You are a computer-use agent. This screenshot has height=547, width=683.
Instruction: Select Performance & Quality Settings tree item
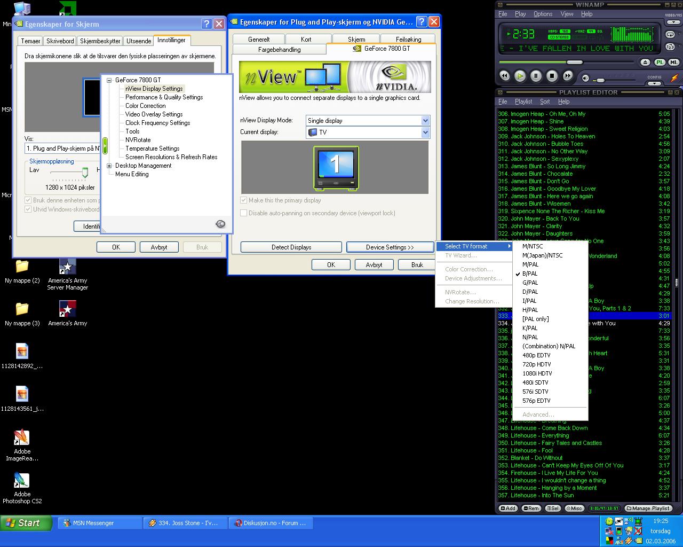[164, 97]
